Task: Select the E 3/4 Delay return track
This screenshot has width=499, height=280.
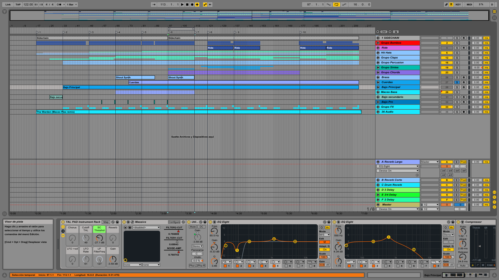Action: [398, 195]
